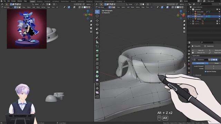The height and width of the screenshot is (124, 221).
Task: Collapse the Subdivision modifier panel
Action: point(193,60)
